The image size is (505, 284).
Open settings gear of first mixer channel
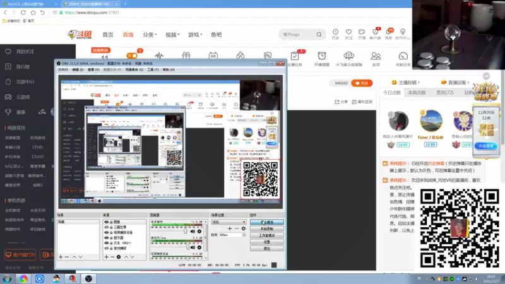(x=199, y=232)
